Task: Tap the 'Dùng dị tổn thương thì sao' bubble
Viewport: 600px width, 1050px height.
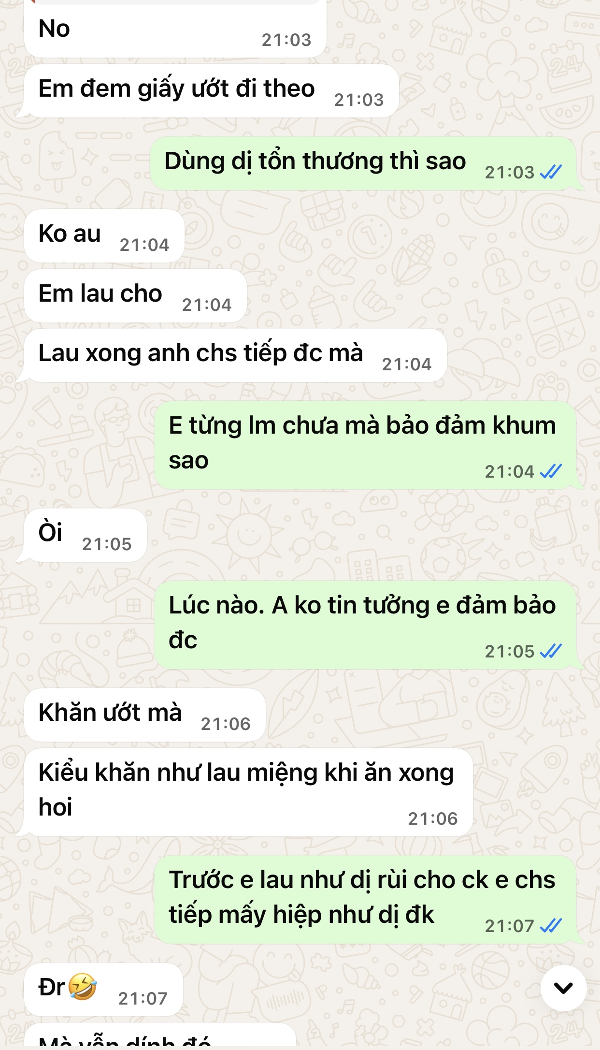Action: coord(363,163)
